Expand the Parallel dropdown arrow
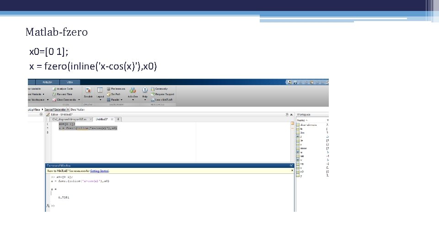The width and height of the screenshot is (439, 247). [x=122, y=100]
